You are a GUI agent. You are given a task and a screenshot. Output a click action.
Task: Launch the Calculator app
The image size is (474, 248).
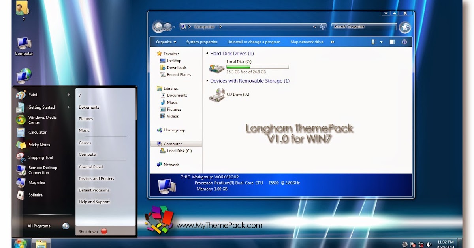coord(38,132)
